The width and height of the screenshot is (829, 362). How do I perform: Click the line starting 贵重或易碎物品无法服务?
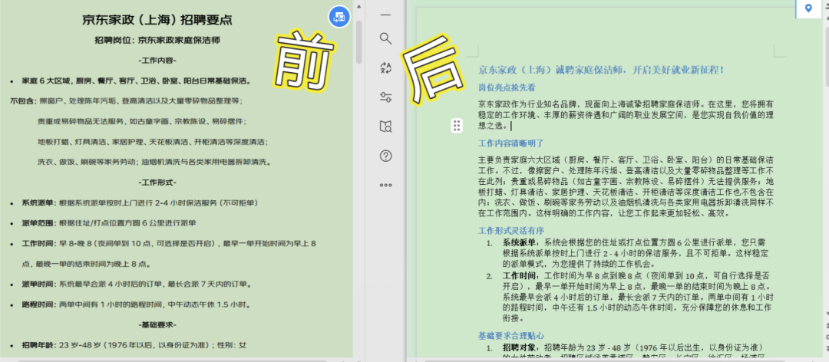click(x=142, y=121)
